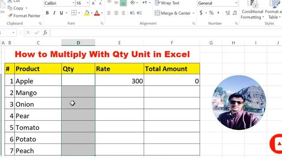
Task: Click the red title text
Action: click(102, 54)
